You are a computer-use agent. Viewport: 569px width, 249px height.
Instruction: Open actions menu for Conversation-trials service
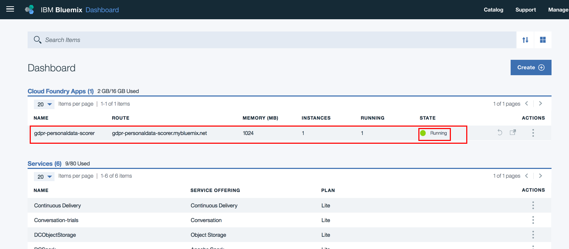[533, 220]
